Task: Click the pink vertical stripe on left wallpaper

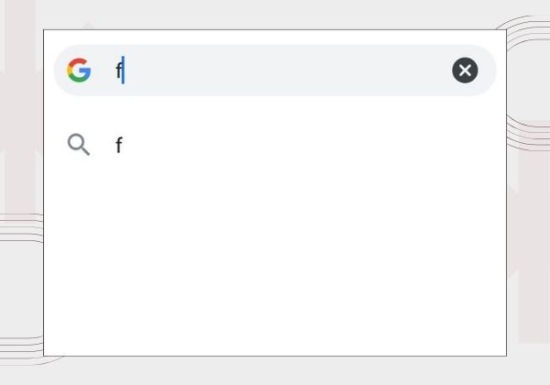Action: tap(19, 105)
